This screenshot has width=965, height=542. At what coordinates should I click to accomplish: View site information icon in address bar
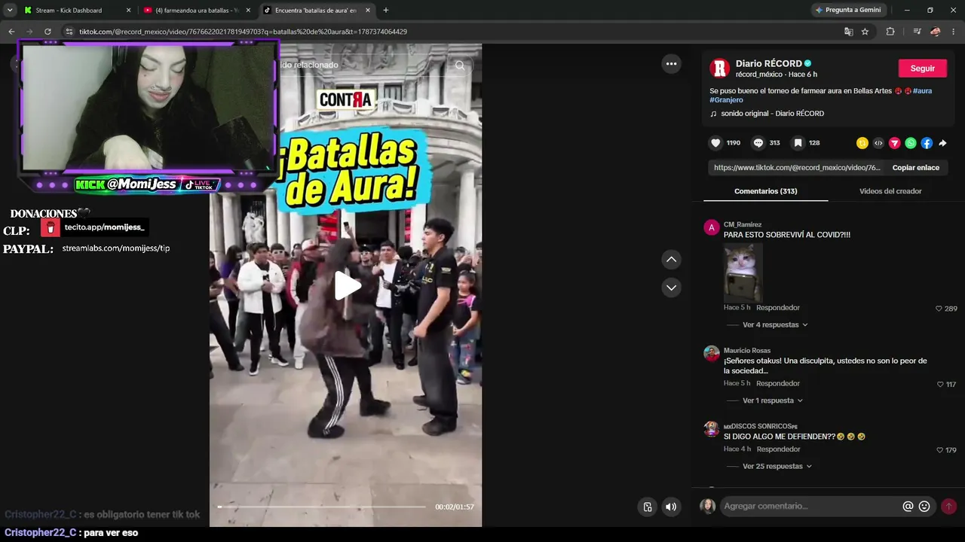(69, 32)
